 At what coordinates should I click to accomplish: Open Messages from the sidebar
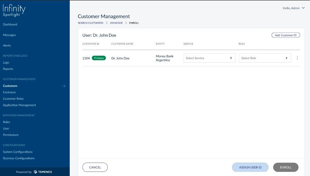click(9, 35)
